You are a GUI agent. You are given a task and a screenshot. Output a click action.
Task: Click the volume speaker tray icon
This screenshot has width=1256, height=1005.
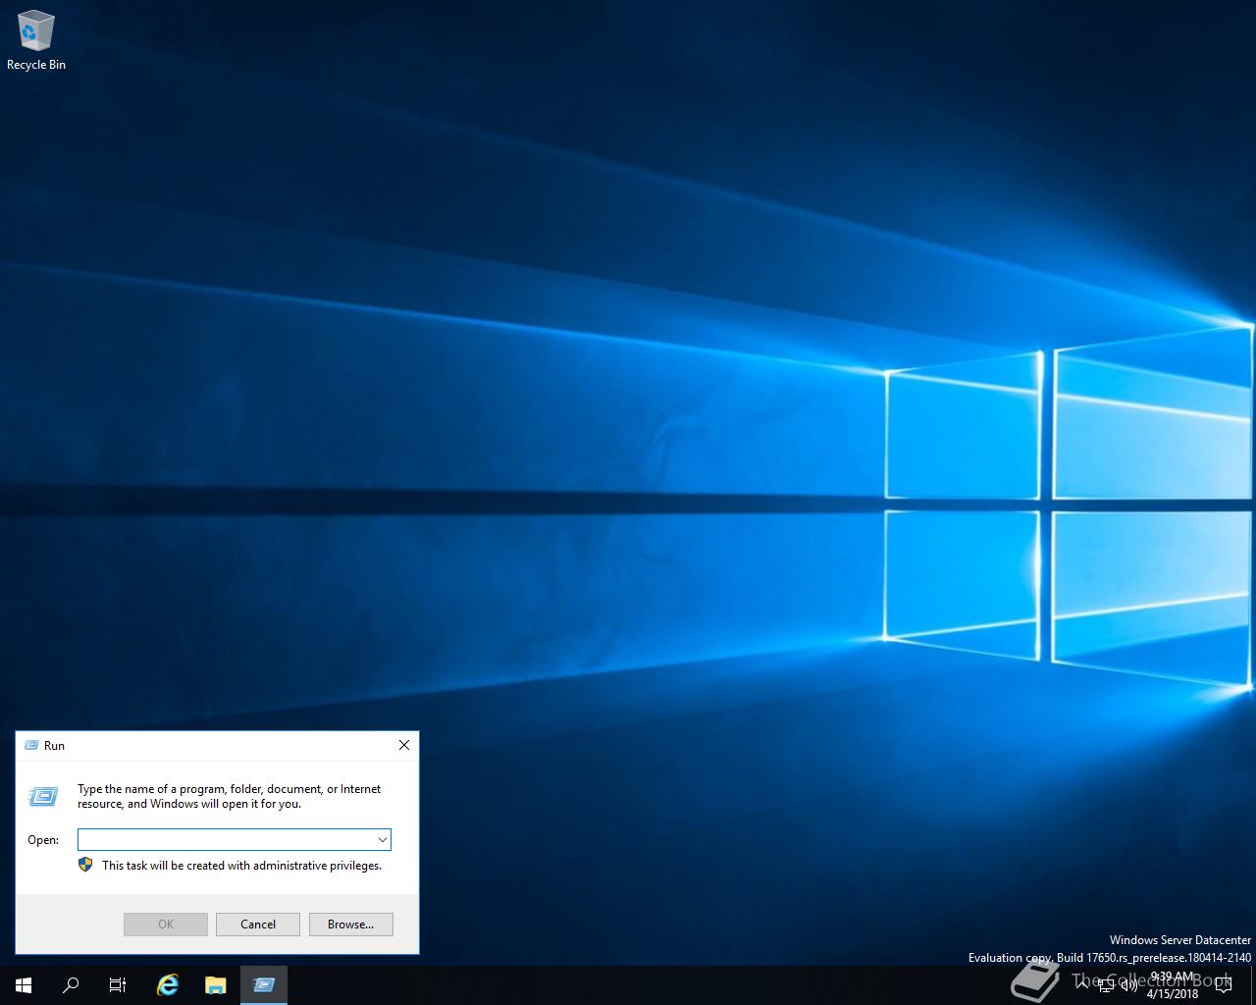1128,985
